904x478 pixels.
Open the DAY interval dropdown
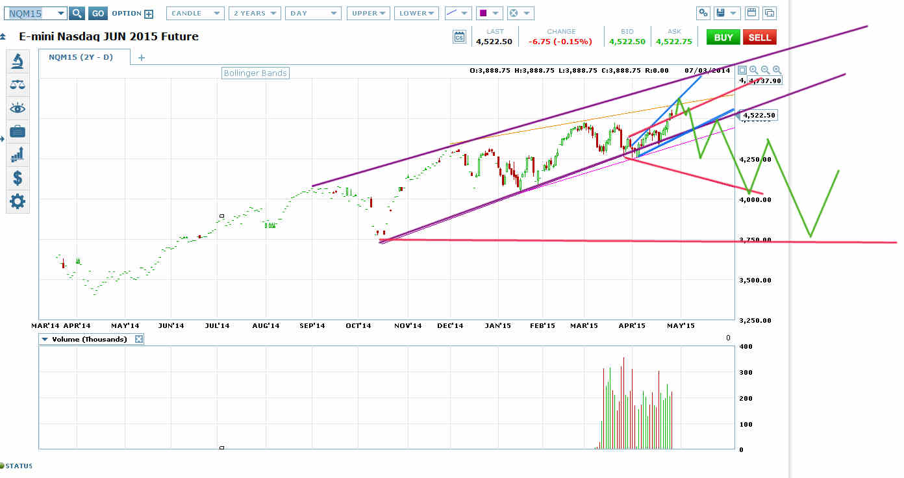313,13
